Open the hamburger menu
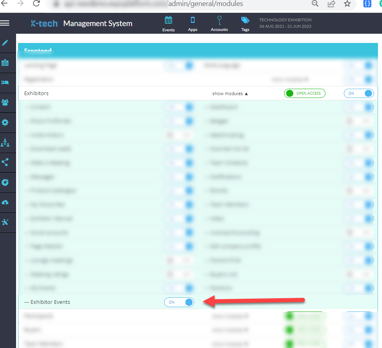The width and height of the screenshot is (382, 348). [x=5, y=23]
